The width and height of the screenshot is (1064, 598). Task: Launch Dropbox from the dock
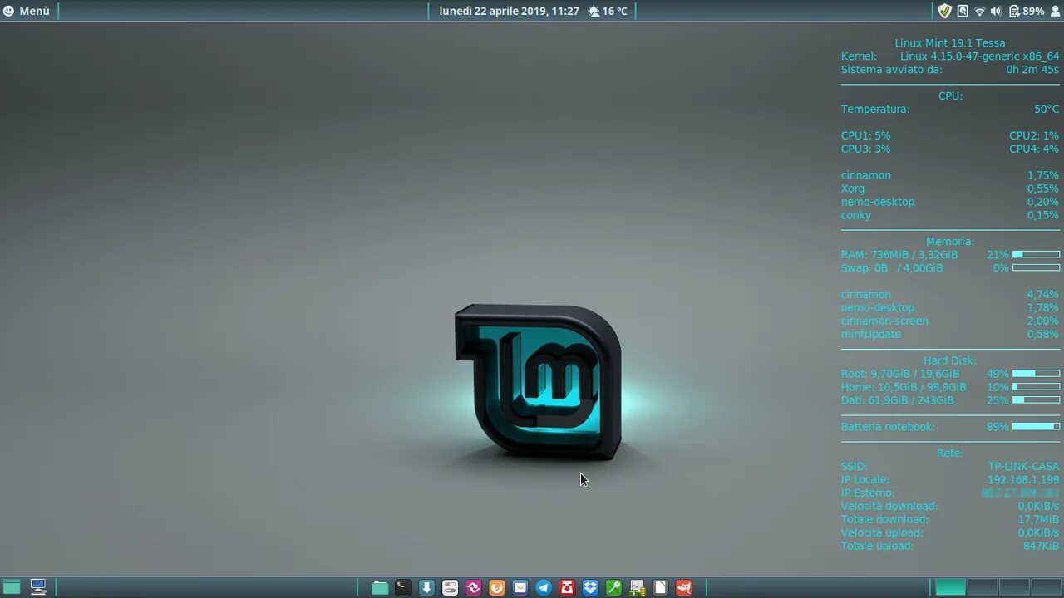(590, 587)
